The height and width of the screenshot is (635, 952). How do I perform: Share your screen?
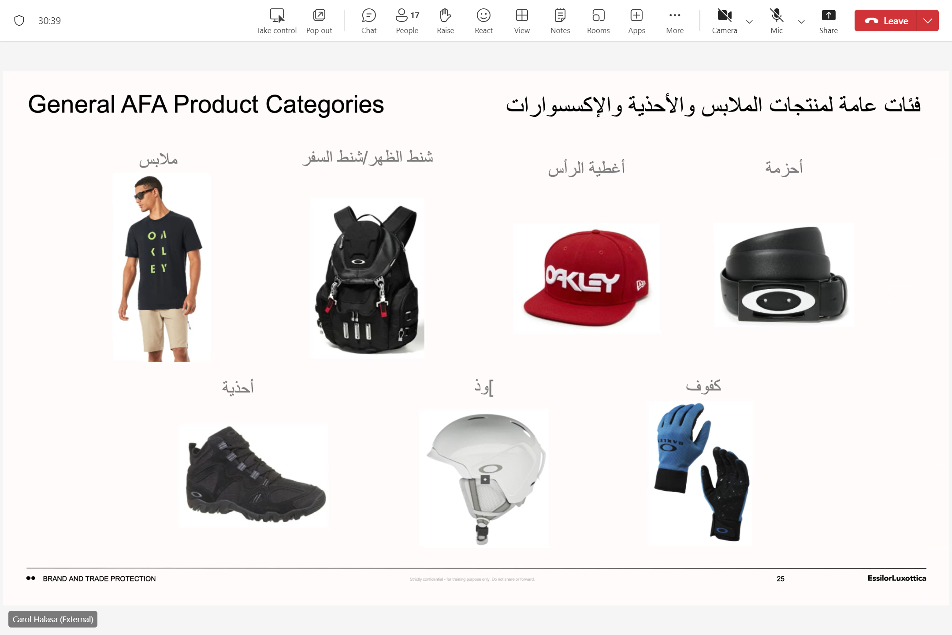pos(829,21)
